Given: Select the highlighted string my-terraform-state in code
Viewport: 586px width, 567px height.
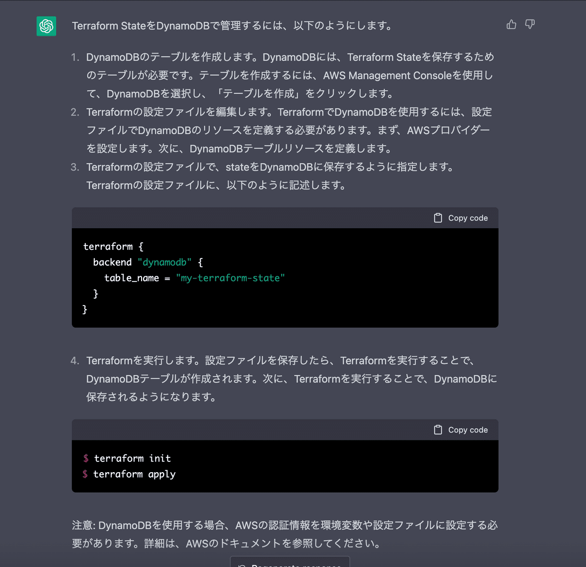Looking at the screenshot, I should coord(230,278).
